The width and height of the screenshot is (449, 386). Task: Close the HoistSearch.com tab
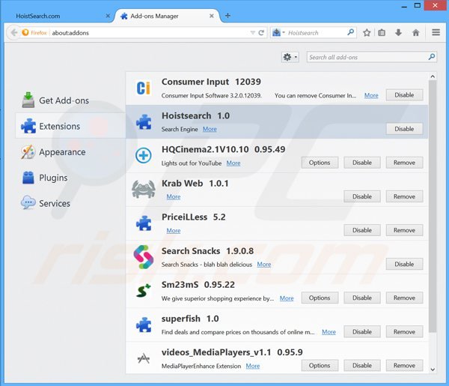tap(108, 16)
